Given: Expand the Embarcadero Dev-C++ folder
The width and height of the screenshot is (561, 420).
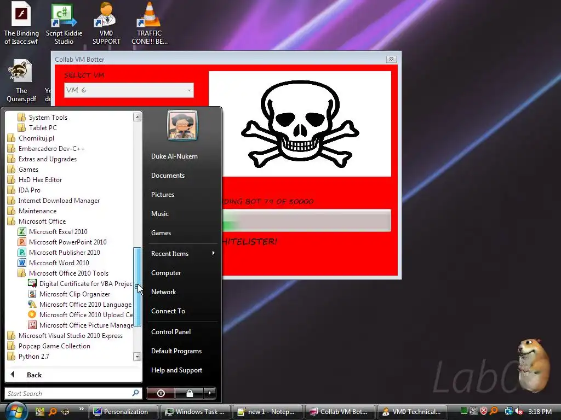Looking at the screenshot, I should click(46, 149).
